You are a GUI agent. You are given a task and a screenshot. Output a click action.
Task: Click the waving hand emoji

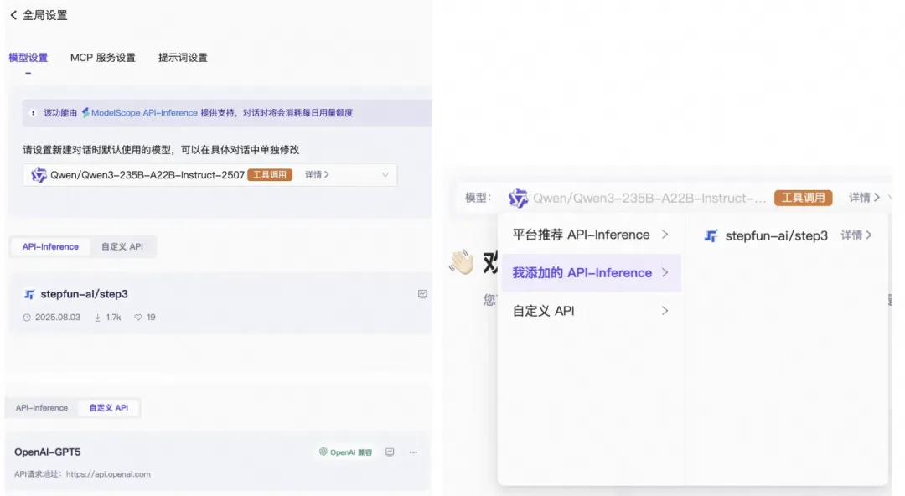(462, 262)
